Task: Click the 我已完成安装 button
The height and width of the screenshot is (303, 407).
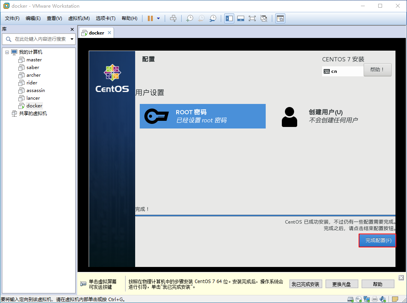Action: 306,284
